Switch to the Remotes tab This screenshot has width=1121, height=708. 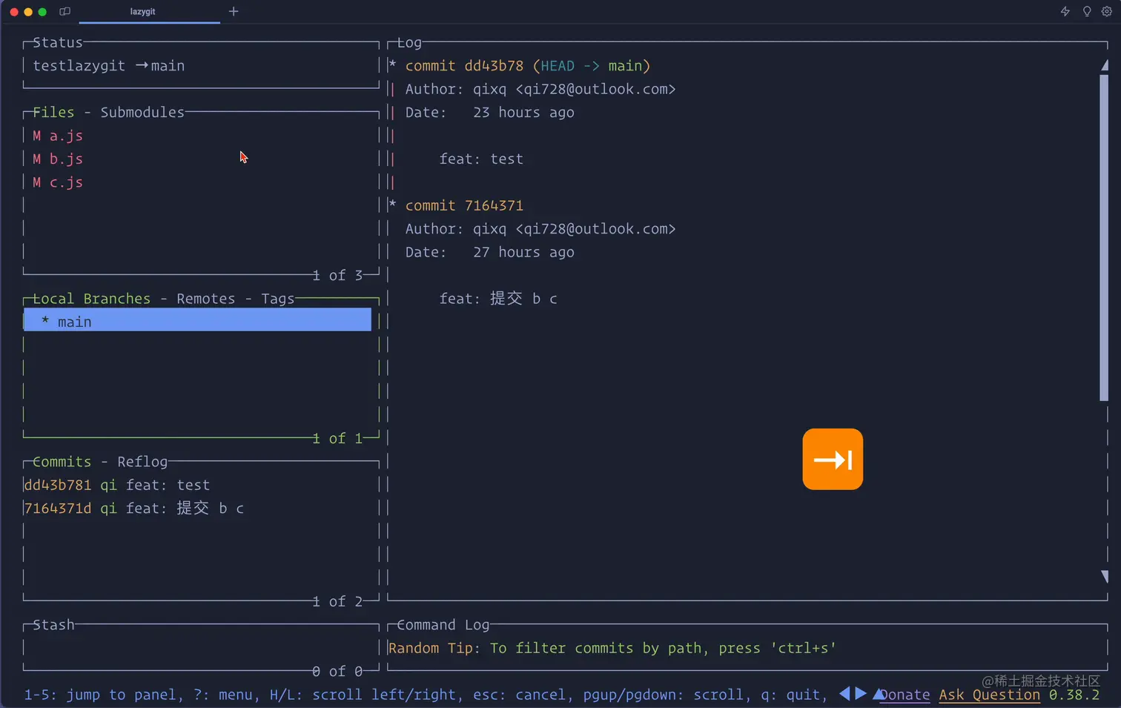[205, 299]
